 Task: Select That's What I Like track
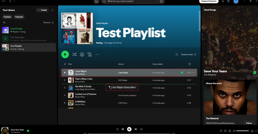tap(129, 80)
